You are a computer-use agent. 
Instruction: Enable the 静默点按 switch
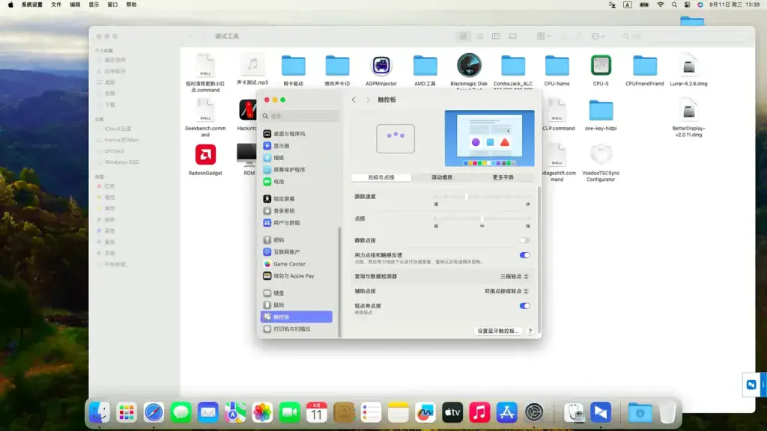[x=524, y=240]
